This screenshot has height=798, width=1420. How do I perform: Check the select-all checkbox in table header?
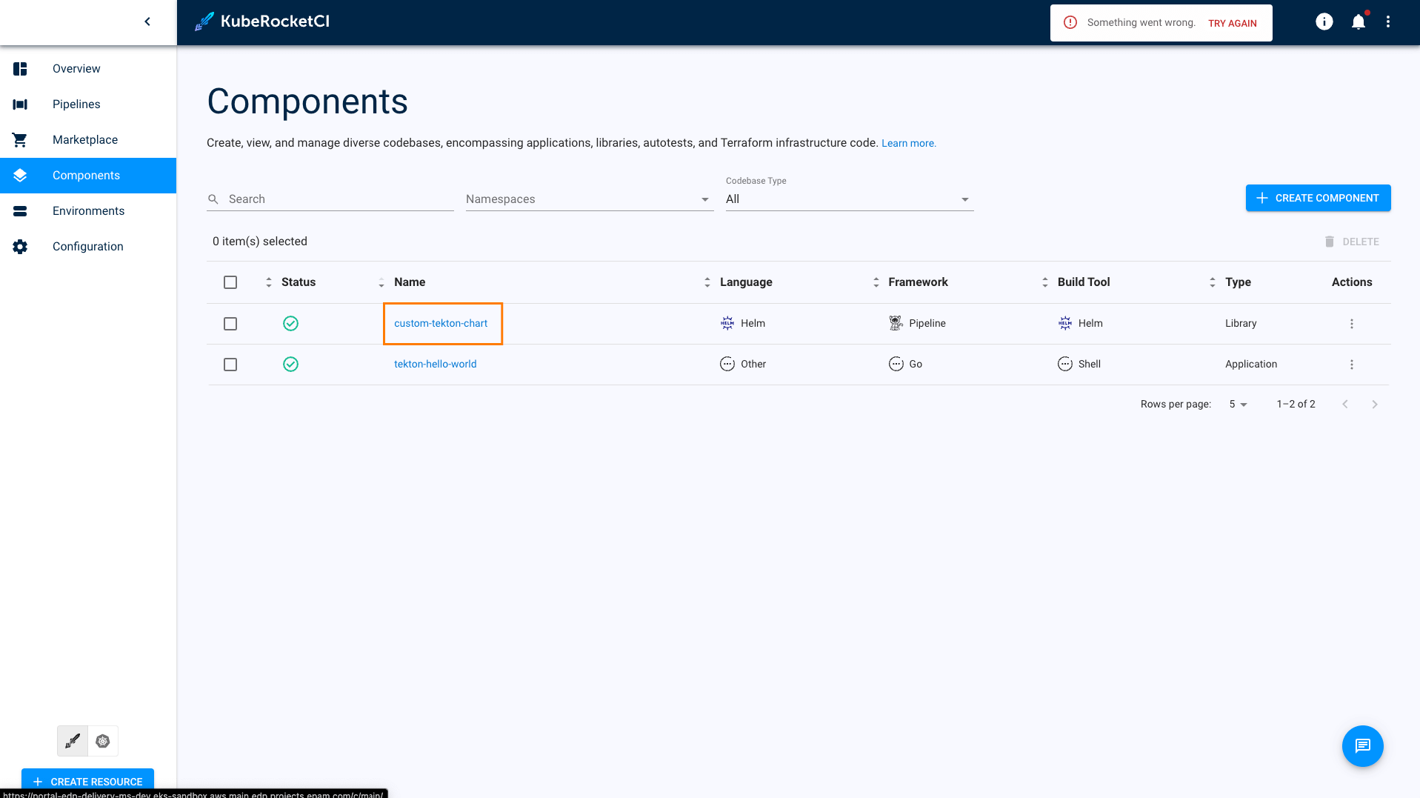230,282
